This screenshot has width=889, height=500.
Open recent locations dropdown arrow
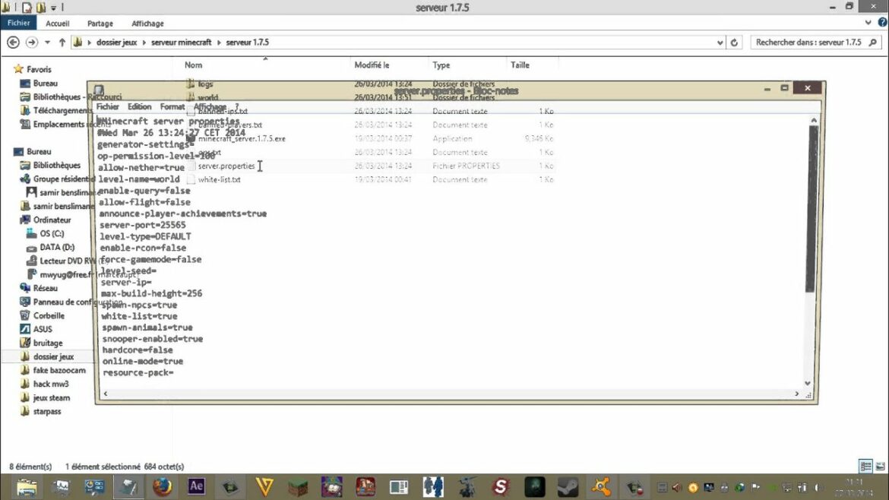(47, 43)
